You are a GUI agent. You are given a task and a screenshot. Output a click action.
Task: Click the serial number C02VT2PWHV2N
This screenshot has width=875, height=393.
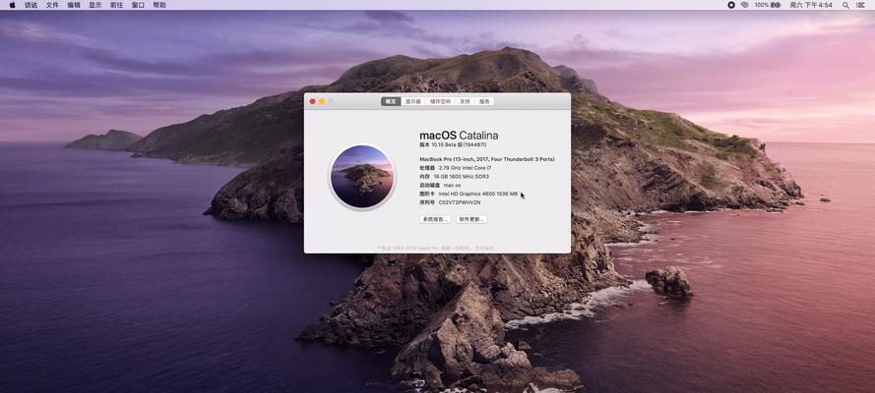[x=460, y=202]
